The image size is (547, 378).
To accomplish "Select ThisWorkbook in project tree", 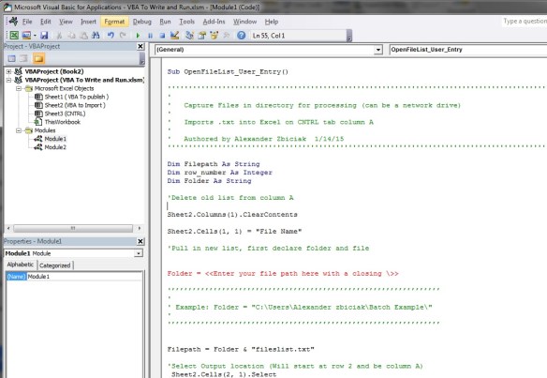I will coord(63,122).
